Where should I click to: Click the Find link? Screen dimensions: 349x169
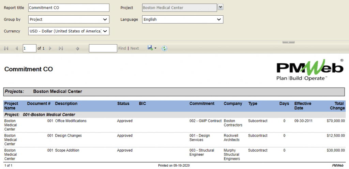(122, 48)
